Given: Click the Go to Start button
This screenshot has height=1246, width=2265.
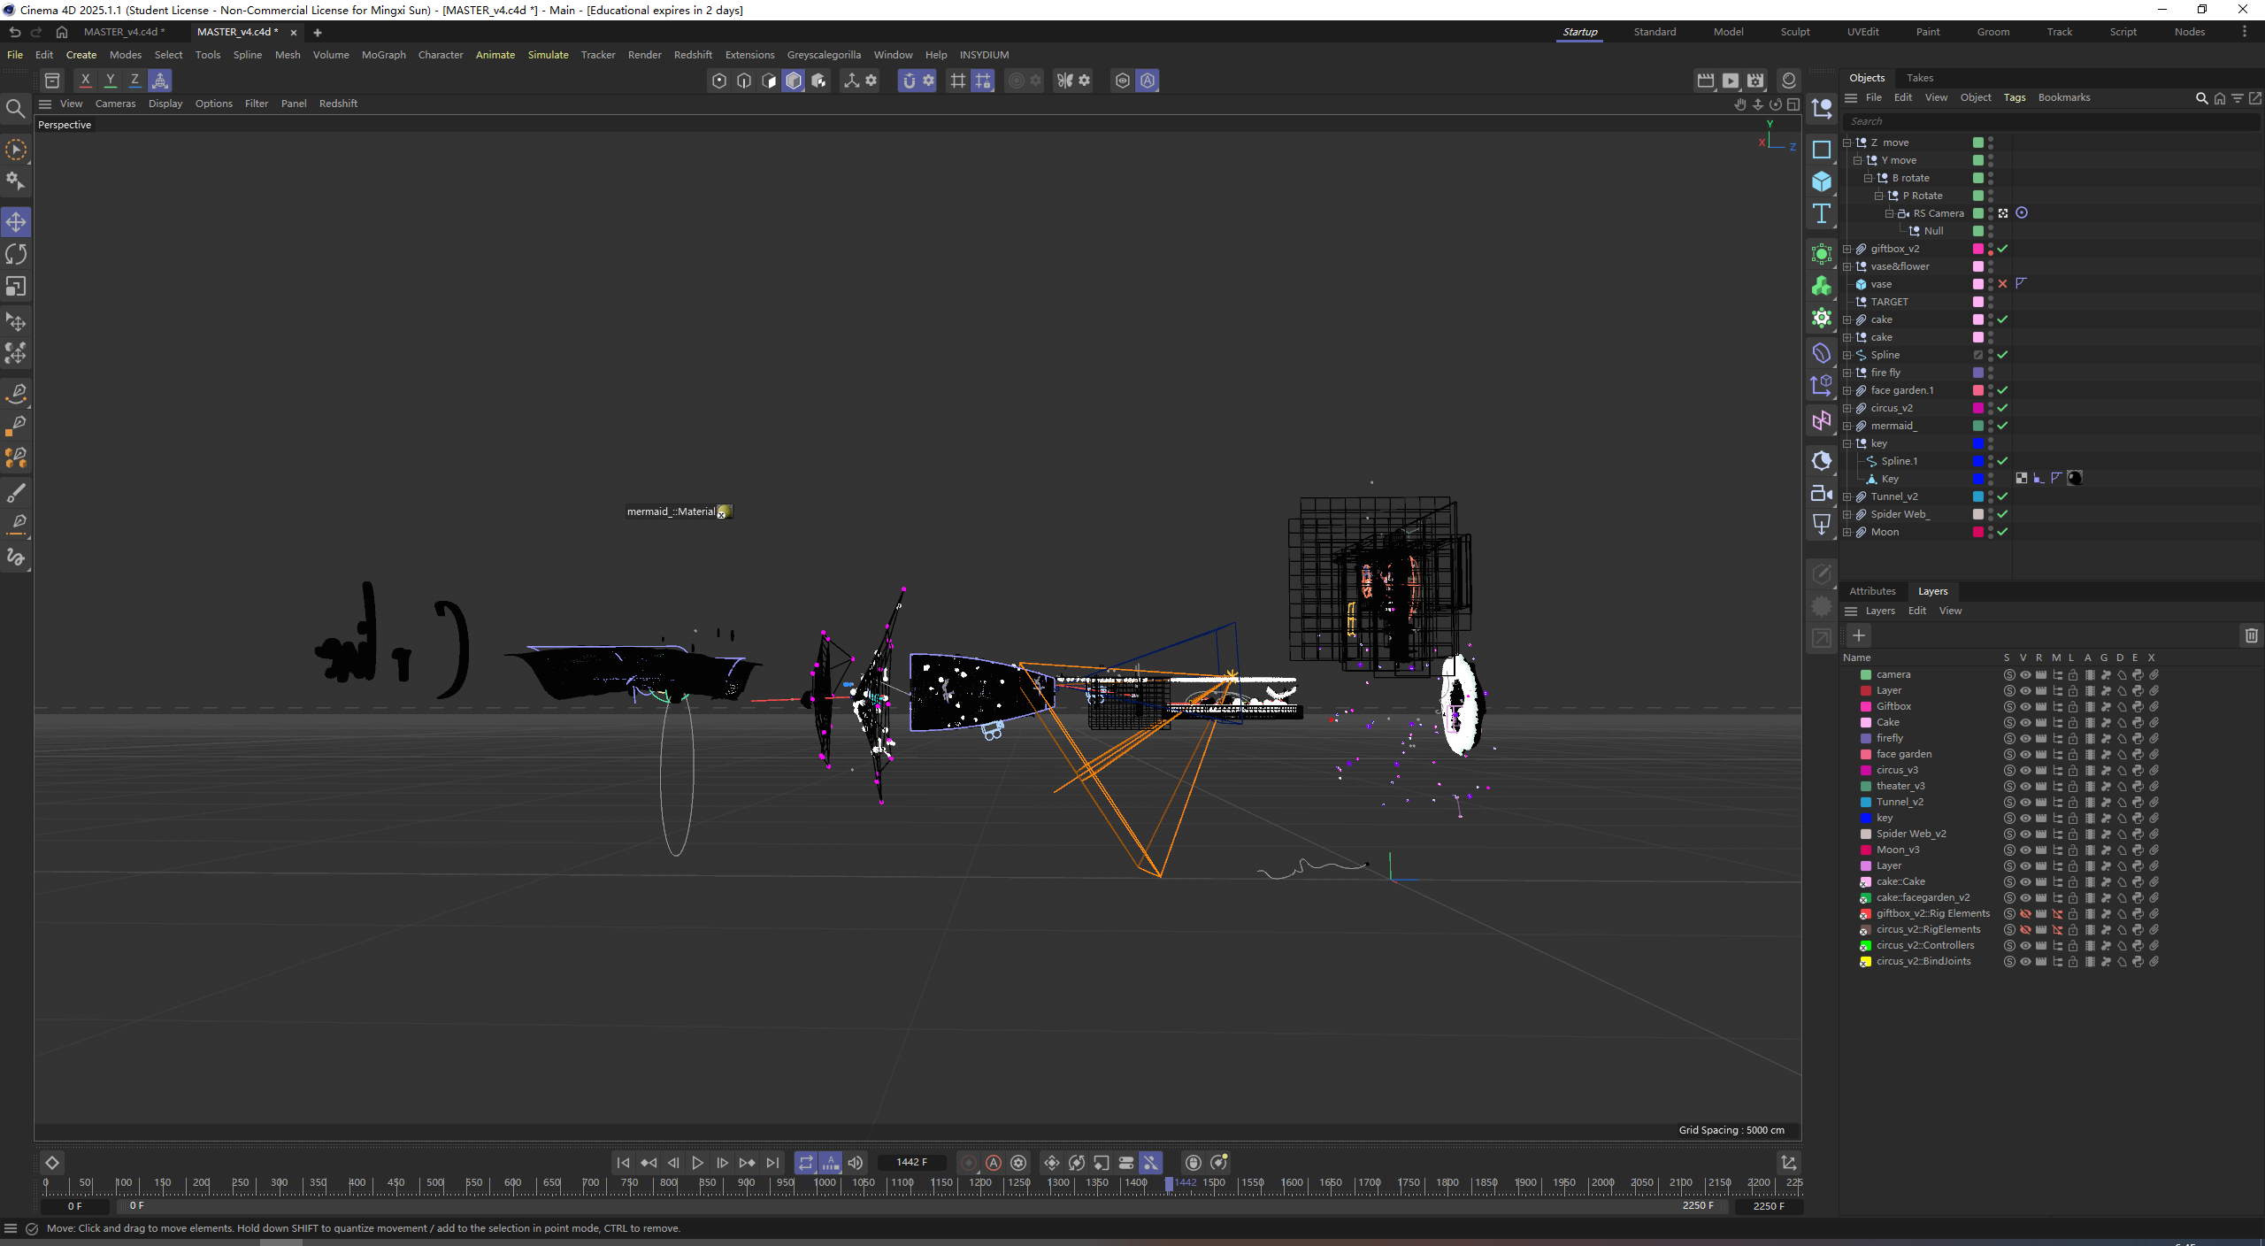Looking at the screenshot, I should coord(623,1163).
